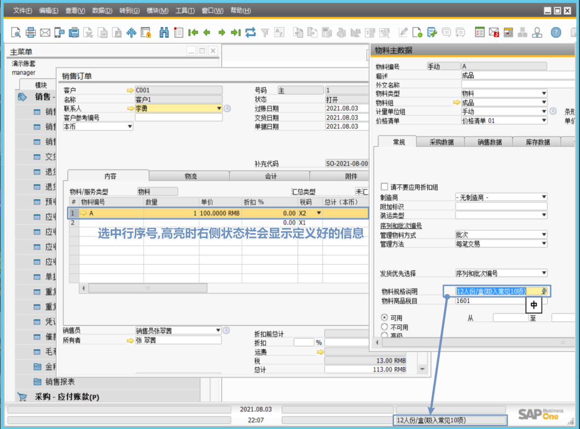
Task: Click the Export to Excel icon
Action: 89,33
